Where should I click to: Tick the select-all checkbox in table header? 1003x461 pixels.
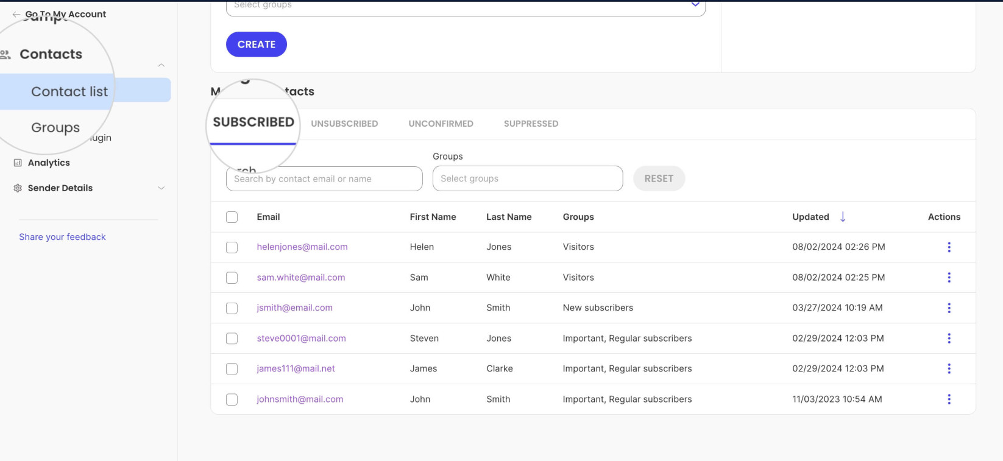coord(232,217)
